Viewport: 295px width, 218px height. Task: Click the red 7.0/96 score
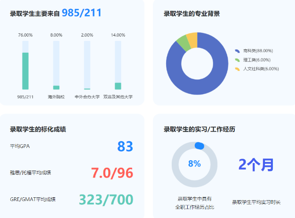coord(112,173)
